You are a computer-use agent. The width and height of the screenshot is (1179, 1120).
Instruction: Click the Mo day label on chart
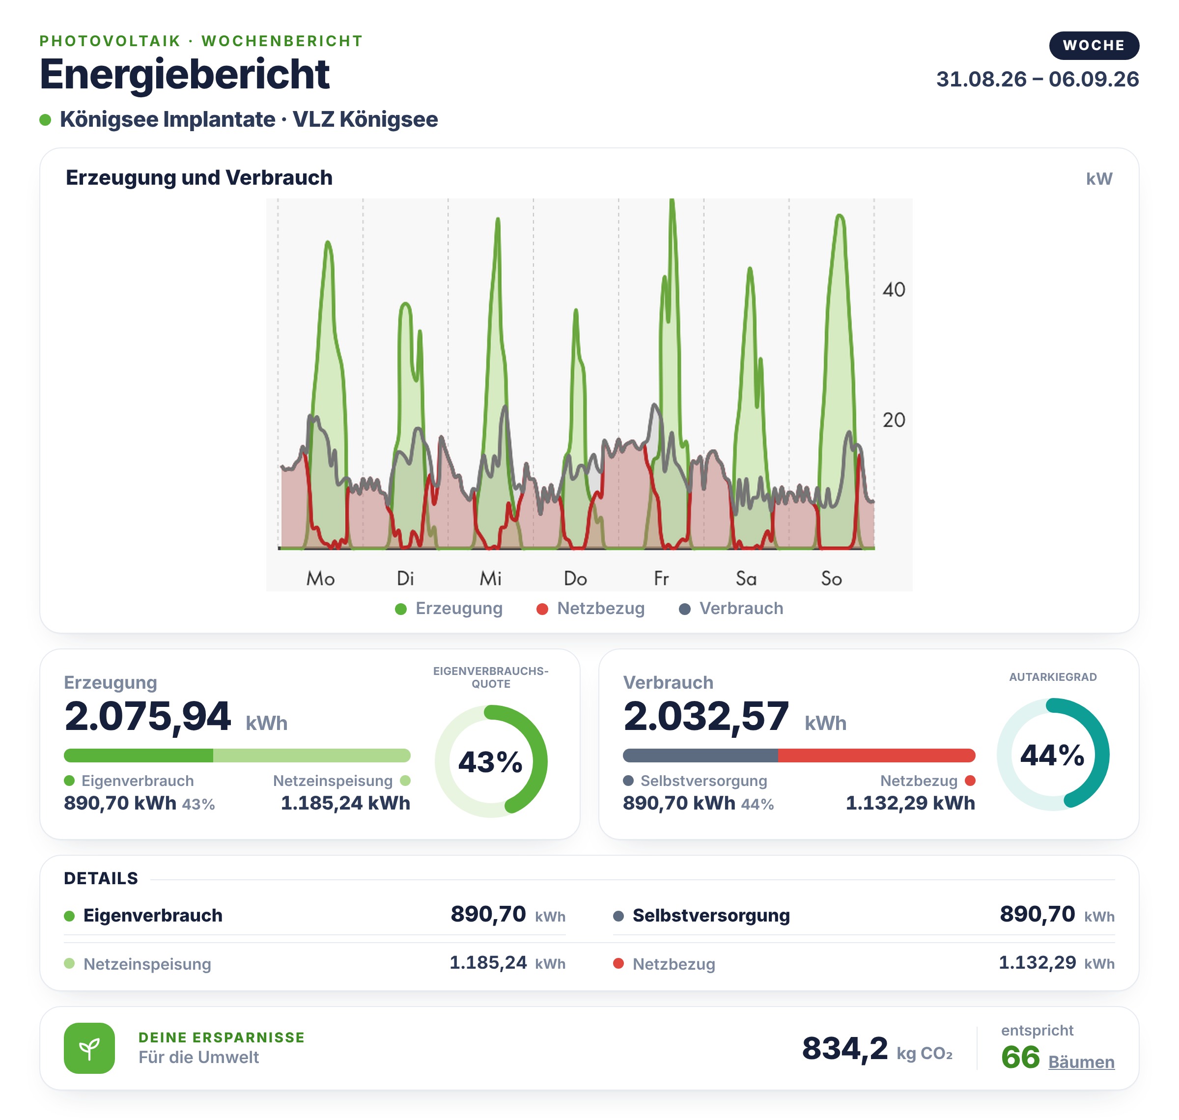[321, 578]
